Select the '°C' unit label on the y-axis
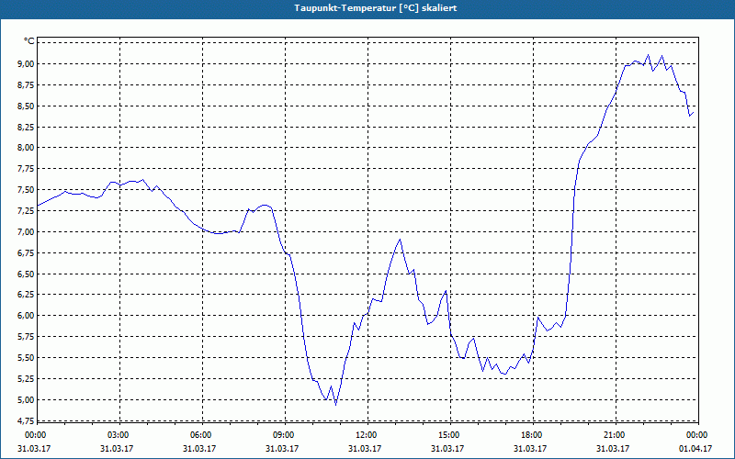 (x=29, y=41)
